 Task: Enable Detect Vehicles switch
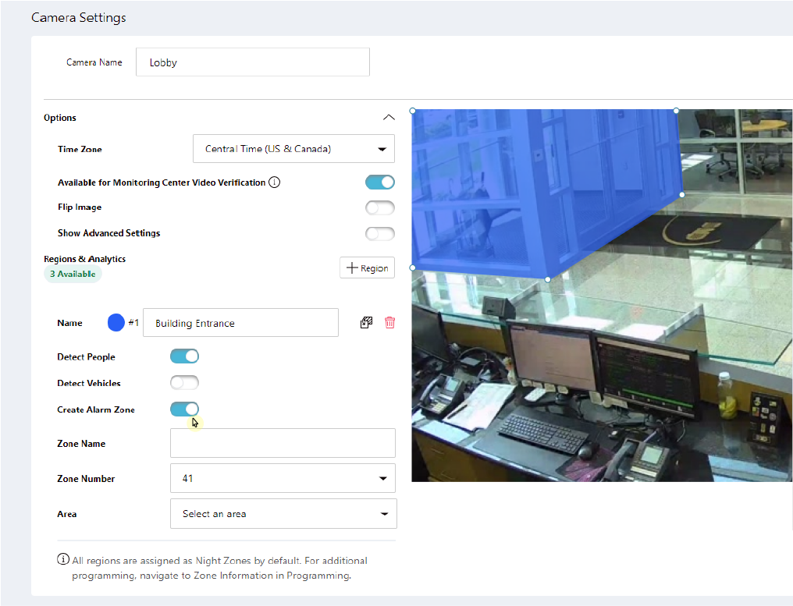[184, 383]
